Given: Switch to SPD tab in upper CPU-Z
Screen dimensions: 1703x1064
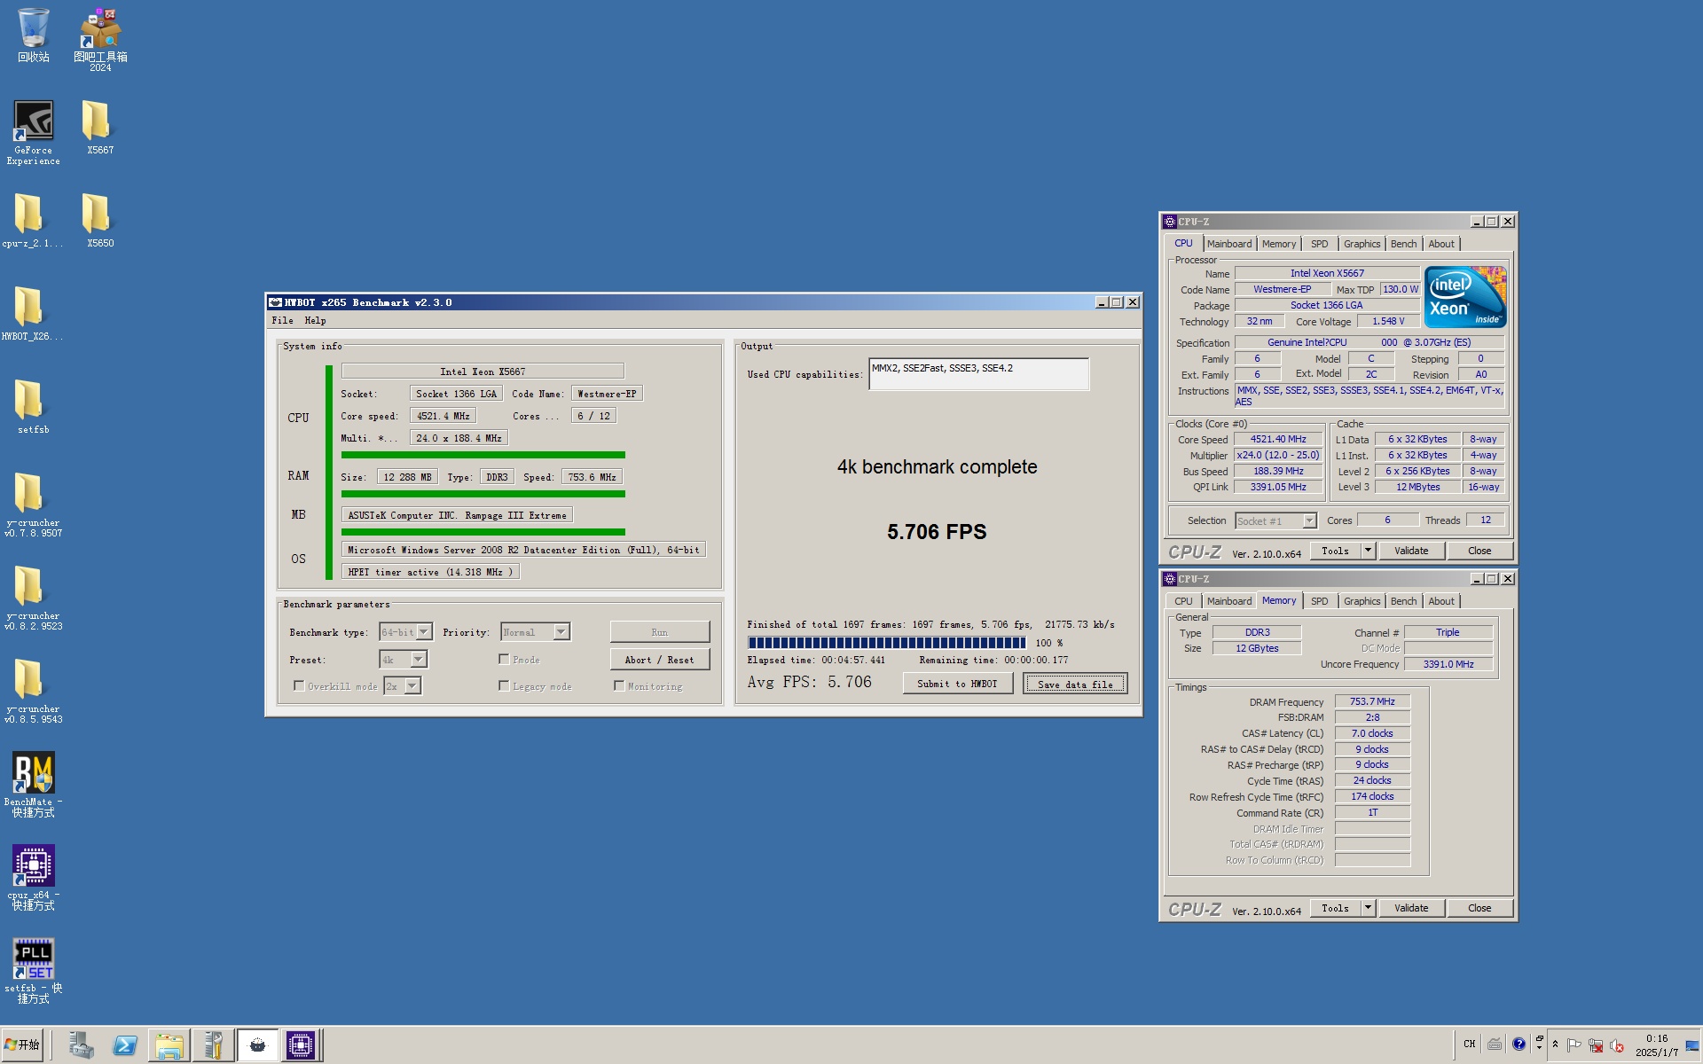Looking at the screenshot, I should 1319,244.
